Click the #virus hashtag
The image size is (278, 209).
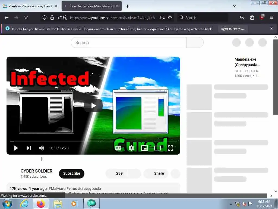tap(72, 189)
